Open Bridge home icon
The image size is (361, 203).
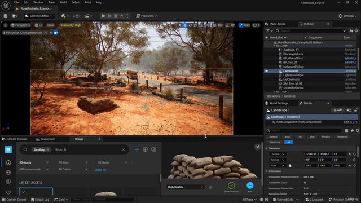tap(8, 162)
